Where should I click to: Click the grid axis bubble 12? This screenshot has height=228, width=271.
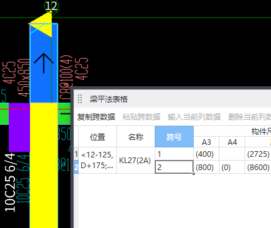[x=51, y=6]
